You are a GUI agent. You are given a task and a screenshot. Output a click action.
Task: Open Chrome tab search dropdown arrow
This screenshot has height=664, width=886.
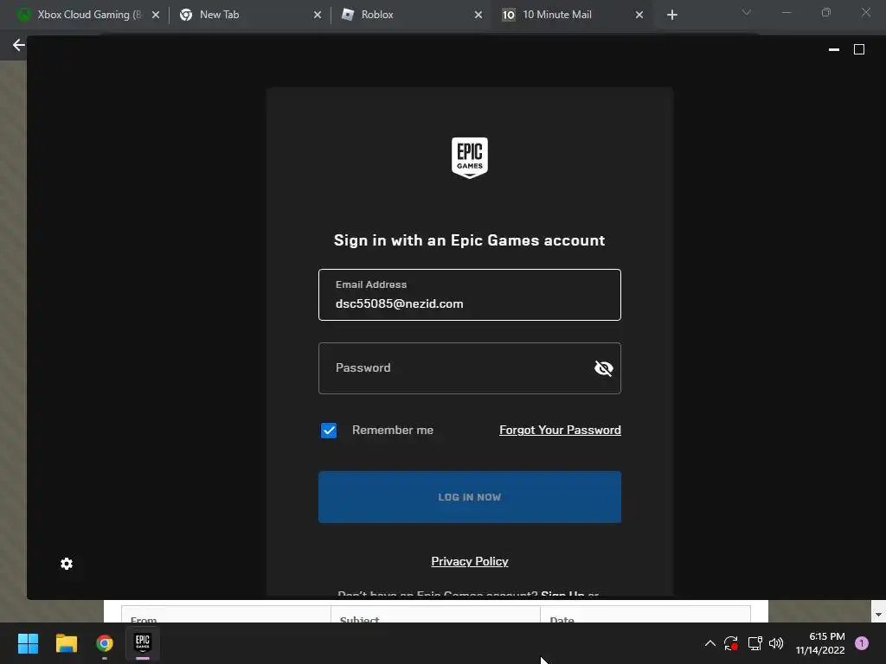coord(747,12)
